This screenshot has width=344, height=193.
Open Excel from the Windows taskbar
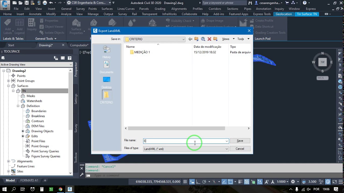(51, 189)
